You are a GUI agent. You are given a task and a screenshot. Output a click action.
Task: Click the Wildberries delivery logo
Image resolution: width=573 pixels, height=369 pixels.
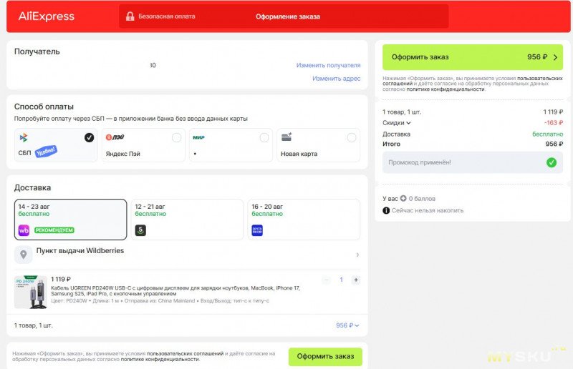tap(24, 230)
